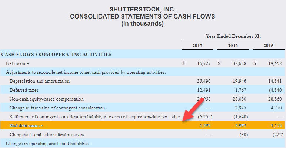Click Depreciation and amortization label
The width and height of the screenshot is (286, 148).
(x=40, y=81)
